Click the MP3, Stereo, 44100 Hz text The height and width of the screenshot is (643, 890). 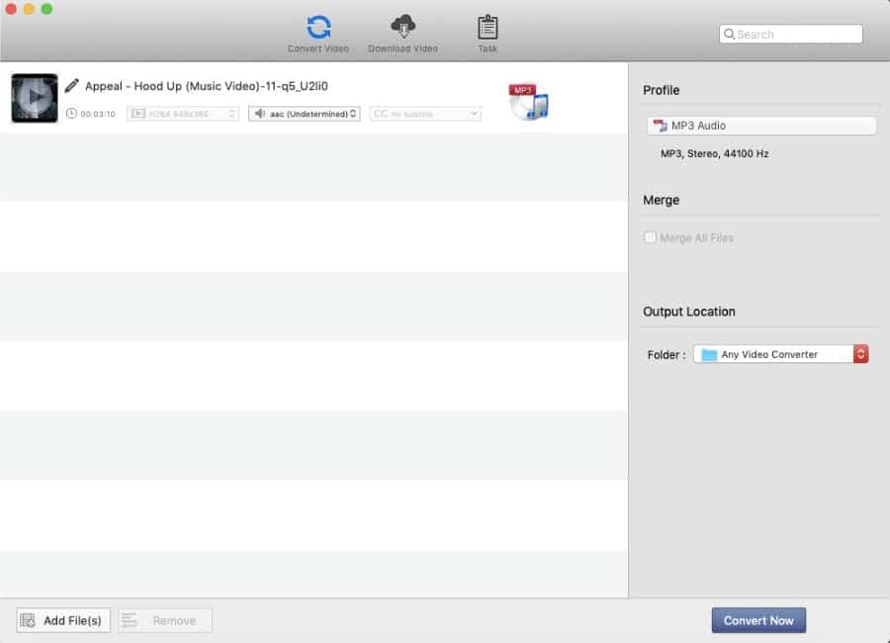click(714, 153)
